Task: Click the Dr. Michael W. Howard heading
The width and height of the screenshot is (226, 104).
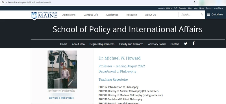Action: coord(119,58)
